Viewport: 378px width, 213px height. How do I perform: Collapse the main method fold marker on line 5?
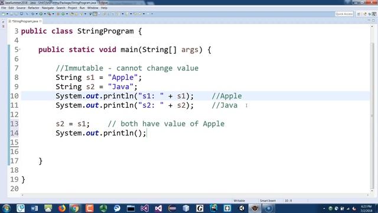pyautogui.click(x=19, y=50)
